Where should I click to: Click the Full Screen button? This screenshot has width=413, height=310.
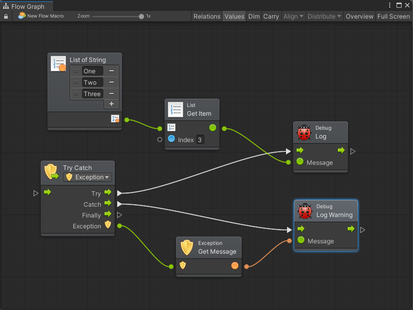(x=393, y=16)
